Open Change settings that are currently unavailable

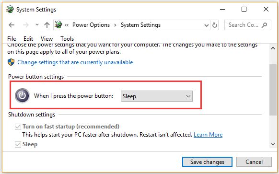click(x=75, y=62)
